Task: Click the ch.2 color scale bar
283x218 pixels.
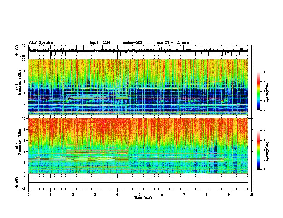Action: click(259, 150)
